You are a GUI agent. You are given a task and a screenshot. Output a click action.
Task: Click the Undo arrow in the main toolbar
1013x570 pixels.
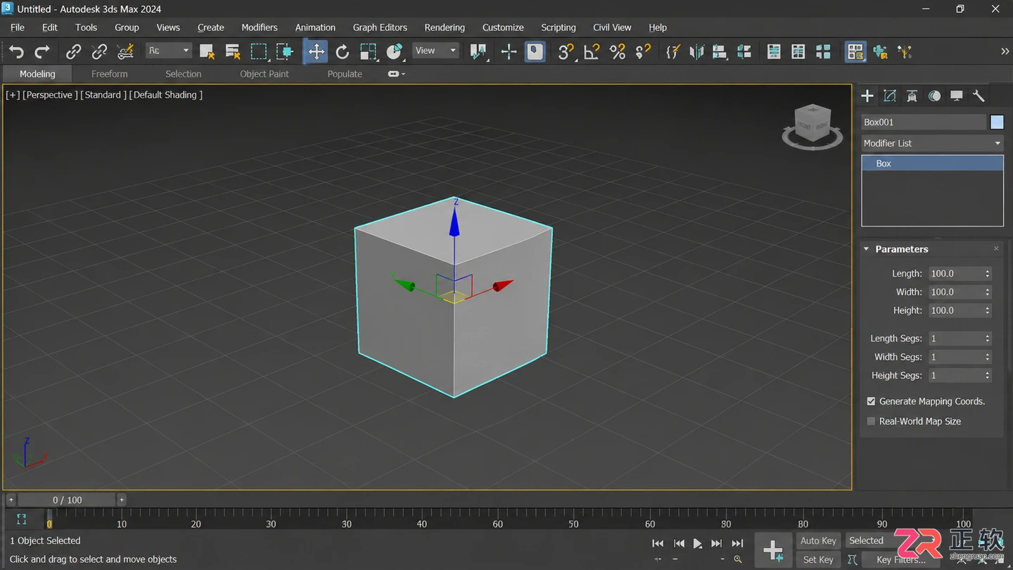click(17, 51)
